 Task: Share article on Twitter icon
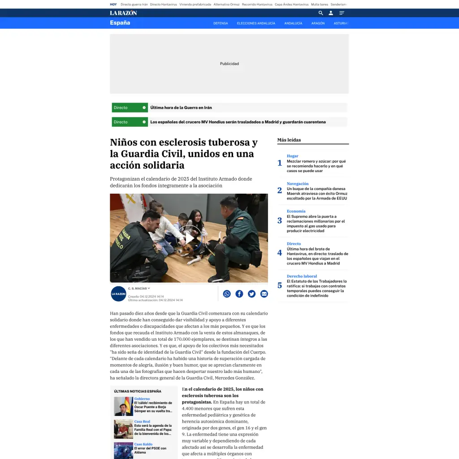[252, 294]
